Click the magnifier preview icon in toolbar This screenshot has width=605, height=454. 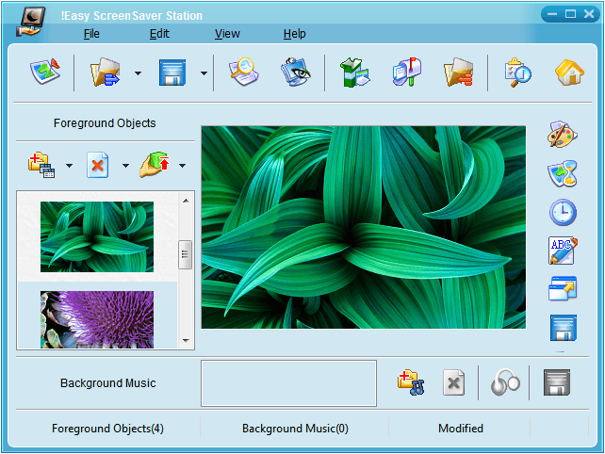click(x=243, y=72)
